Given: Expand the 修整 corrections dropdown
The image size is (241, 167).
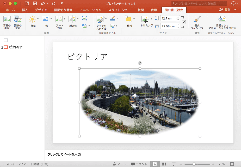Looking at the screenshot, I should (x=38, y=19).
